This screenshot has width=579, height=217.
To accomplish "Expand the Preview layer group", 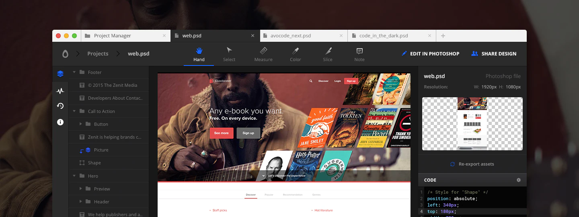I will [x=81, y=188].
